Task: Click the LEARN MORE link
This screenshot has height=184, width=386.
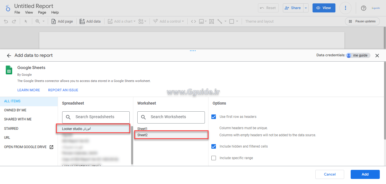Action: click(x=29, y=90)
